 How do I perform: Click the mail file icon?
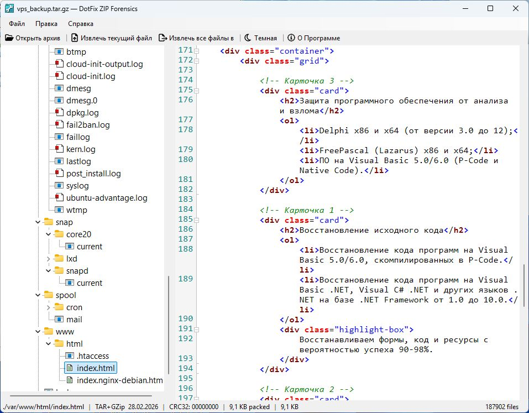coord(59,319)
